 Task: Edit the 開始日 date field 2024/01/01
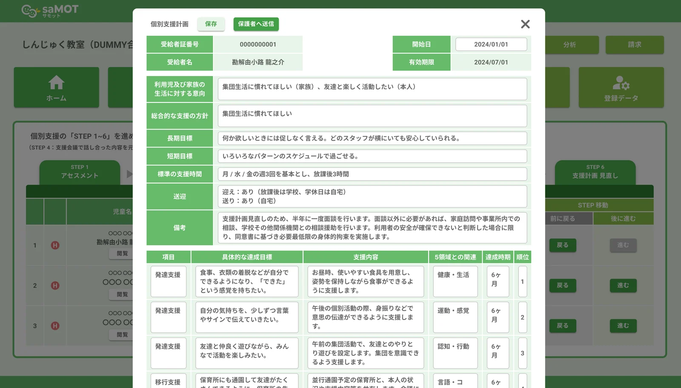(x=491, y=44)
